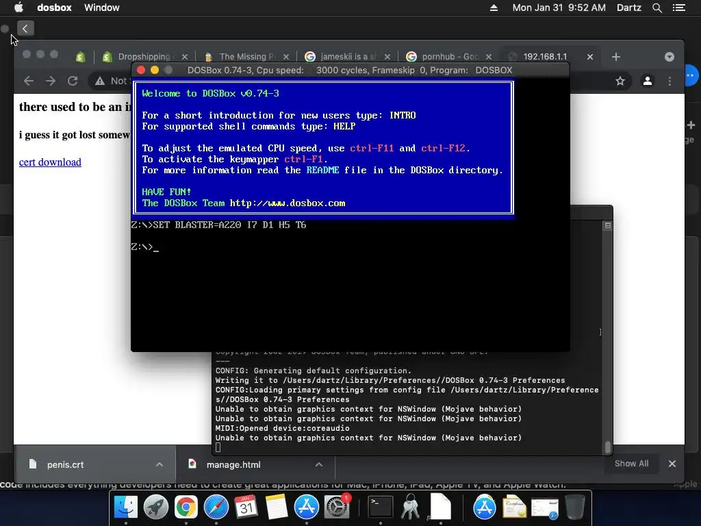701x526 pixels.
Task: Launch Safari from the dock
Action: tap(216, 508)
